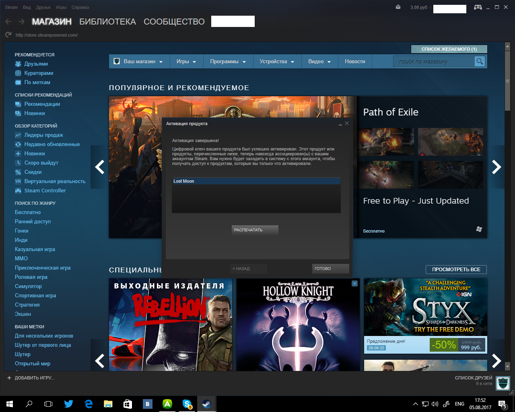
Task: Open СПИСОК ЖЕЛАЕМОГО (1) wishlist
Action: pos(449,49)
